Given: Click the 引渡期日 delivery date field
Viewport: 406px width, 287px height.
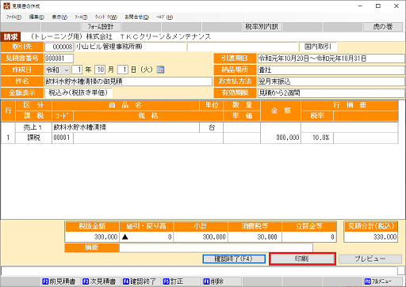Looking at the screenshot, I should pyautogui.click(x=331, y=59).
